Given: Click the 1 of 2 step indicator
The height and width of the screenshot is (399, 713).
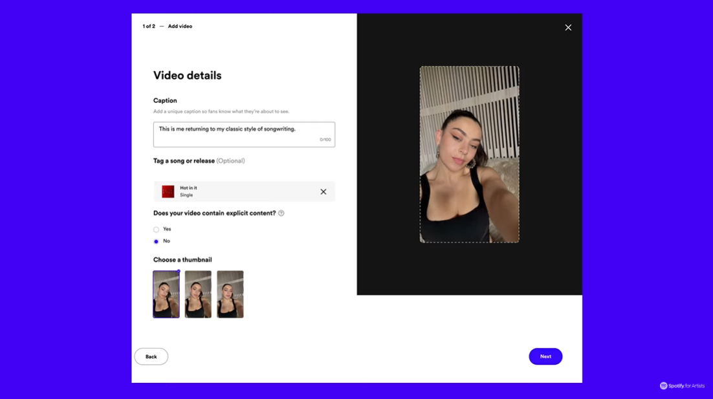Looking at the screenshot, I should tap(149, 27).
